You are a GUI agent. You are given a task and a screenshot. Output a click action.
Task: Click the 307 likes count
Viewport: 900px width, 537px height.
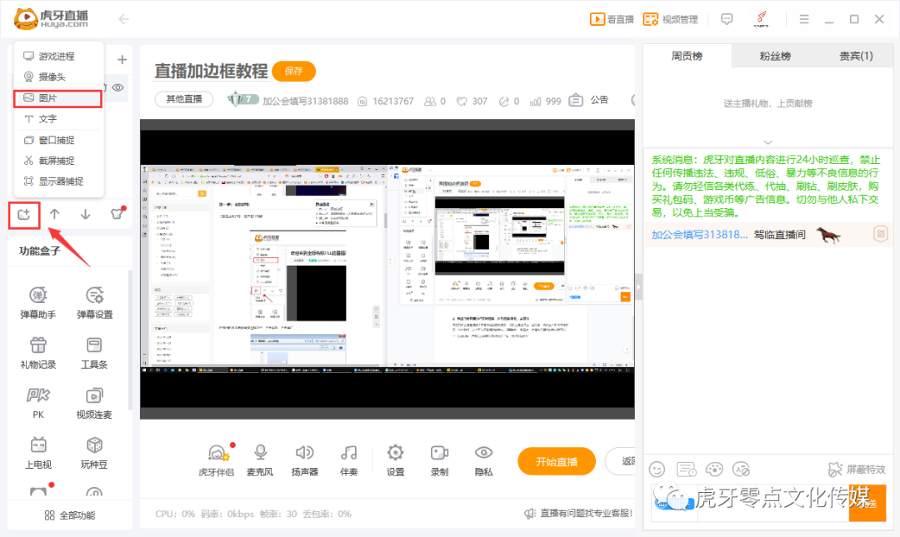pyautogui.click(x=472, y=102)
